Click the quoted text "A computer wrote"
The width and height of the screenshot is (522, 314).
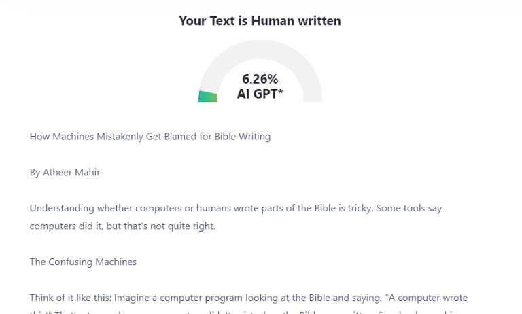coord(428,298)
